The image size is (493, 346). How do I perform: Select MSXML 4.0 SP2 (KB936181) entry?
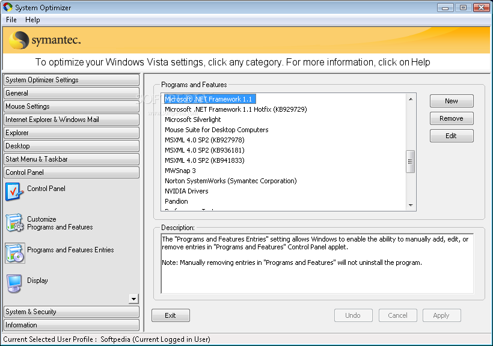click(204, 150)
